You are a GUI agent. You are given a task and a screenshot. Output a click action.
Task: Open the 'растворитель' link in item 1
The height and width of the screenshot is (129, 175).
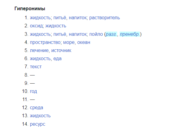tap(104, 18)
